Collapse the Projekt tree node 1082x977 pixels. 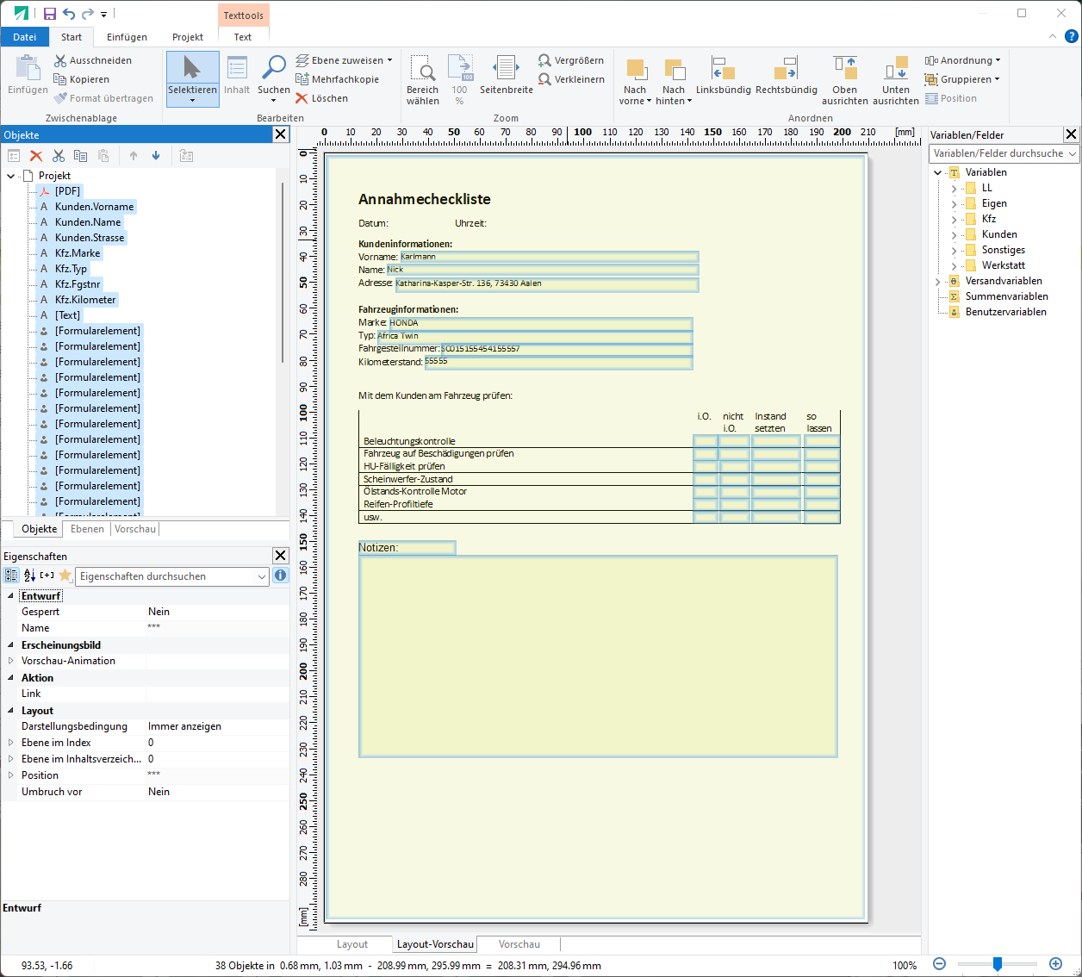point(10,176)
